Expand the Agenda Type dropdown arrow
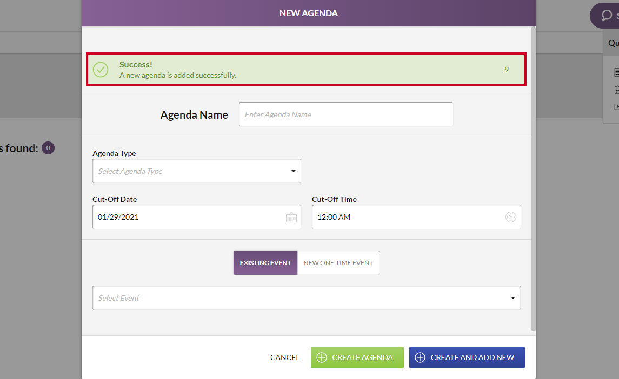 (294, 171)
